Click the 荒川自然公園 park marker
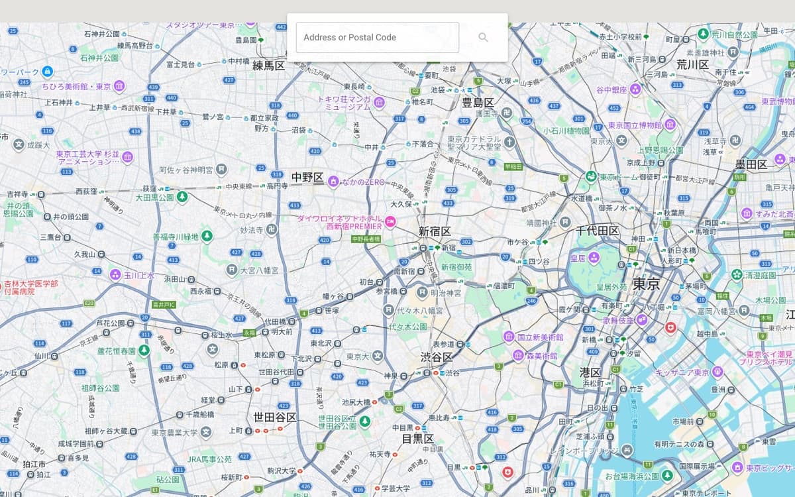The width and height of the screenshot is (795, 497). point(704,33)
